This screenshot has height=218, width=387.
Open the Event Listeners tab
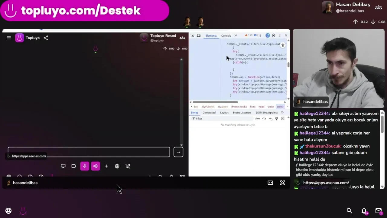click(242, 112)
